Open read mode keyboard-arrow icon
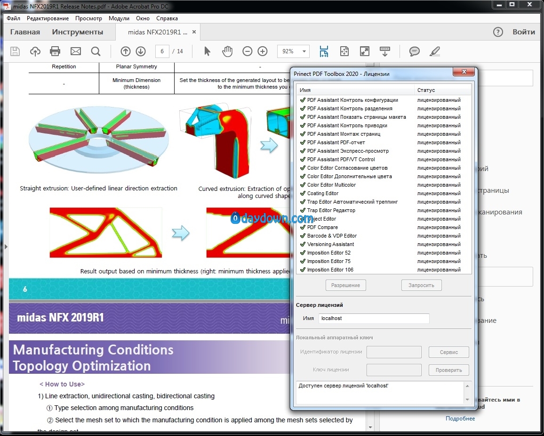544x436 pixels. pyautogui.click(x=385, y=51)
